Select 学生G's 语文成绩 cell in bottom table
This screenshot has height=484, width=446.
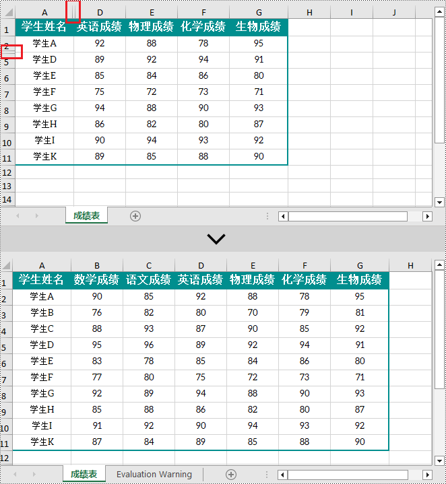[x=149, y=393]
